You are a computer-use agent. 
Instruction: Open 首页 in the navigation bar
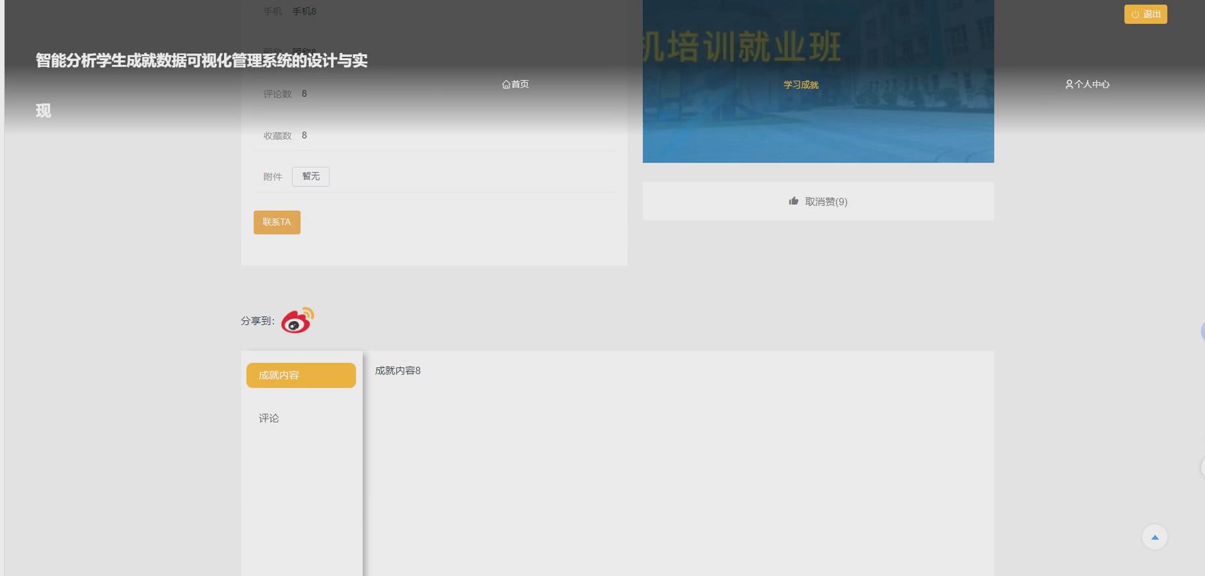[515, 84]
